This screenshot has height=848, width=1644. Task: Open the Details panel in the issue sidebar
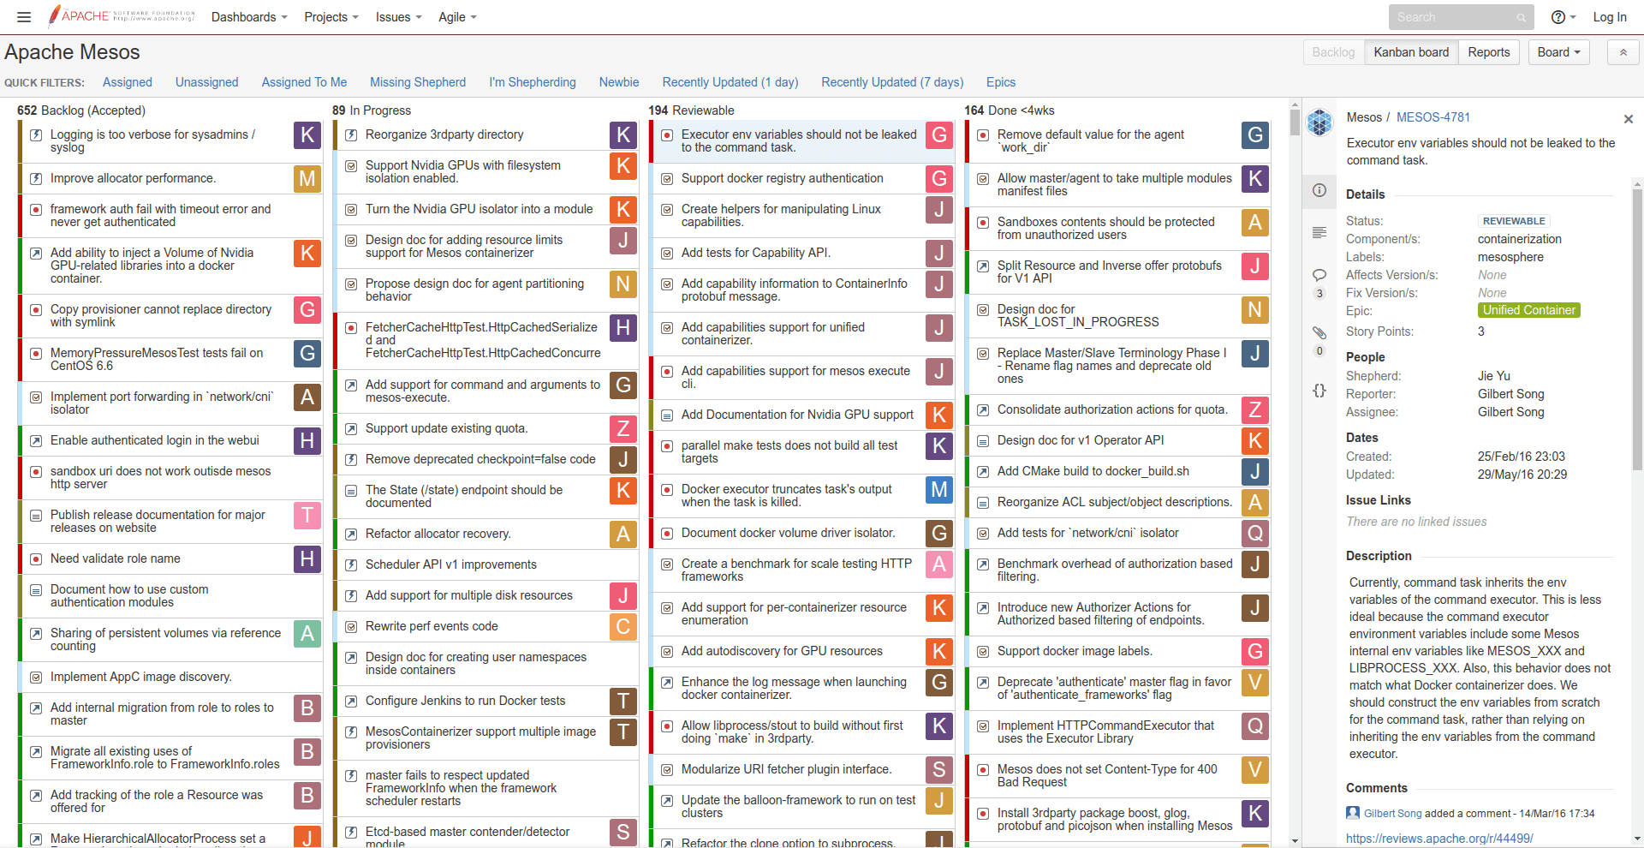(x=1319, y=191)
